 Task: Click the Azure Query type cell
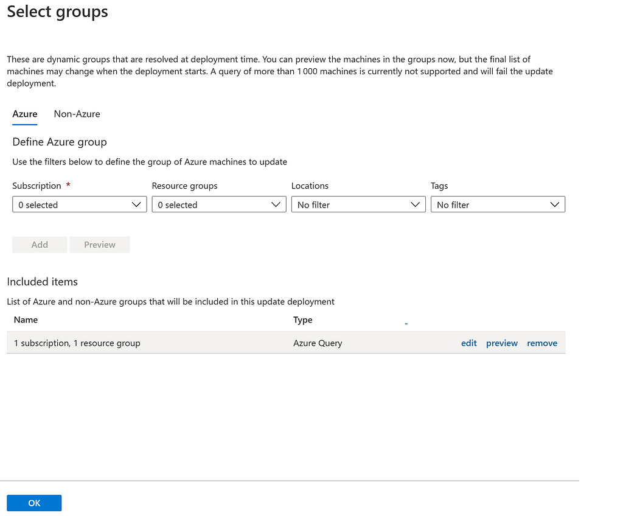click(318, 343)
